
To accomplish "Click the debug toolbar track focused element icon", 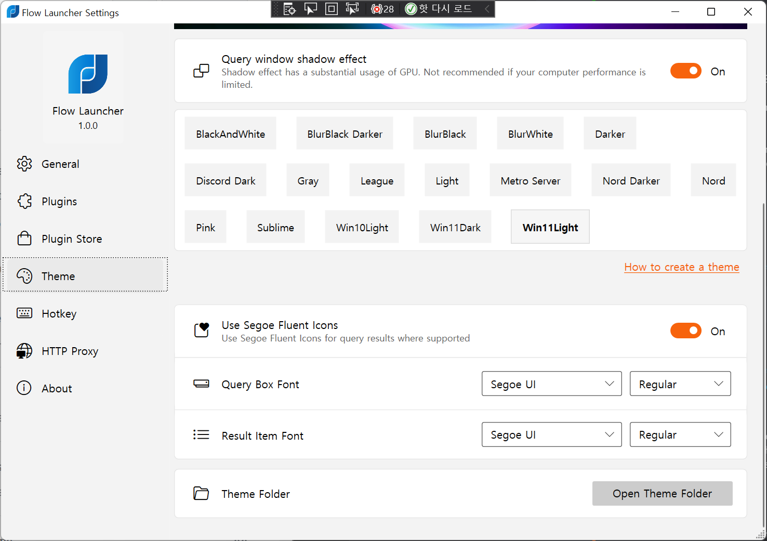I will tap(352, 9).
